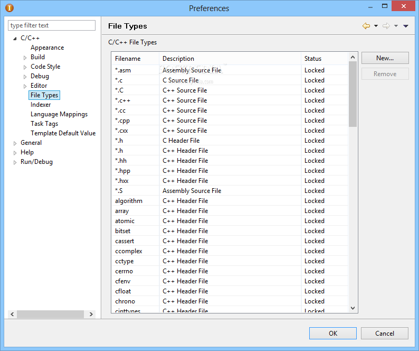Expand the Run/Debug tree node

point(15,162)
